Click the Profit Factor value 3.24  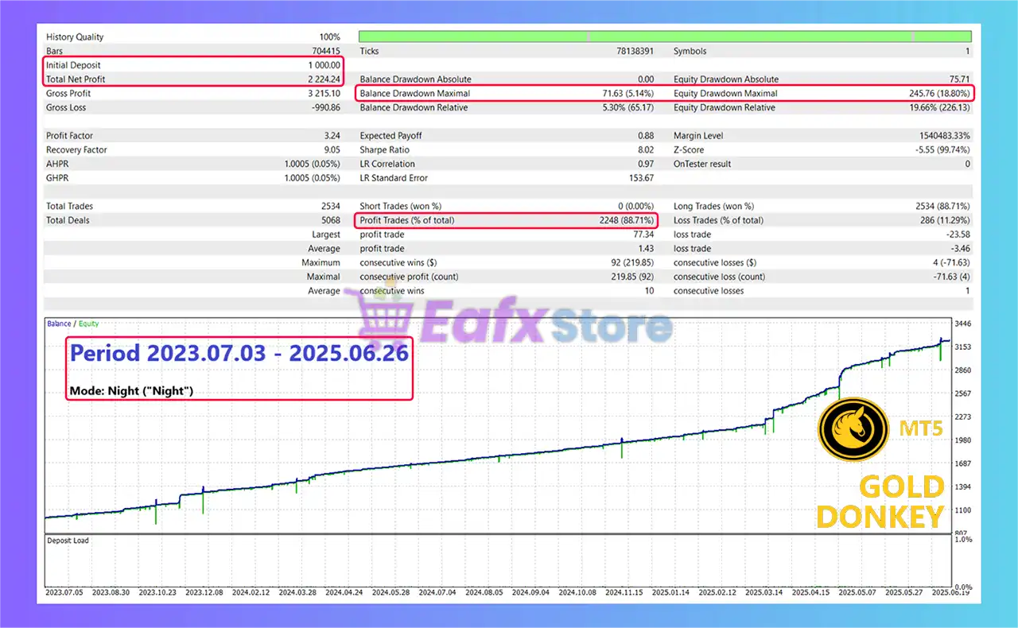click(x=332, y=136)
